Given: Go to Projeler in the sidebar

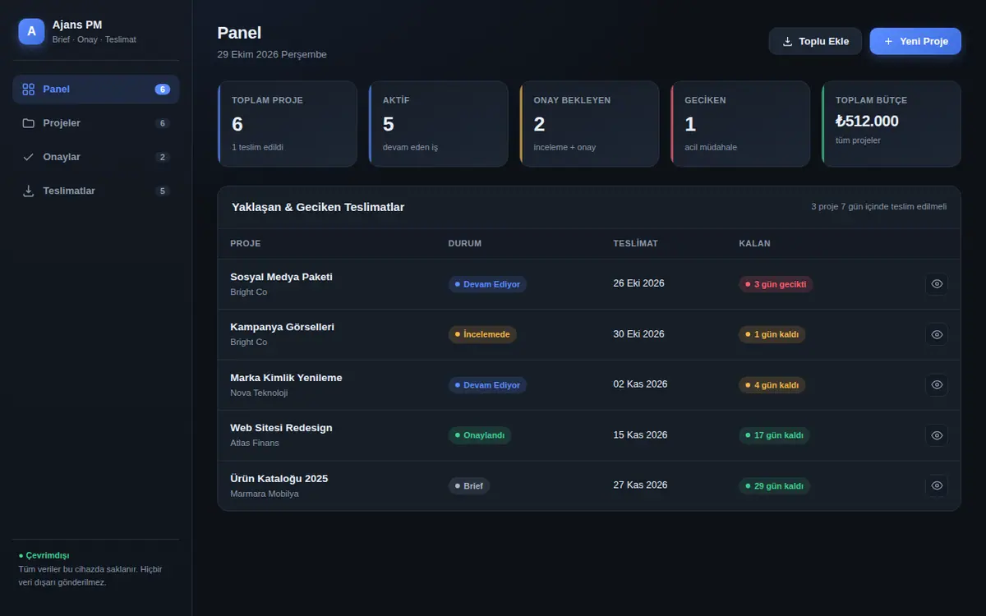Looking at the screenshot, I should pos(95,123).
